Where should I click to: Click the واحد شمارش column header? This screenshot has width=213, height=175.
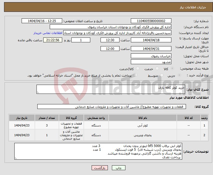click(96, 118)
